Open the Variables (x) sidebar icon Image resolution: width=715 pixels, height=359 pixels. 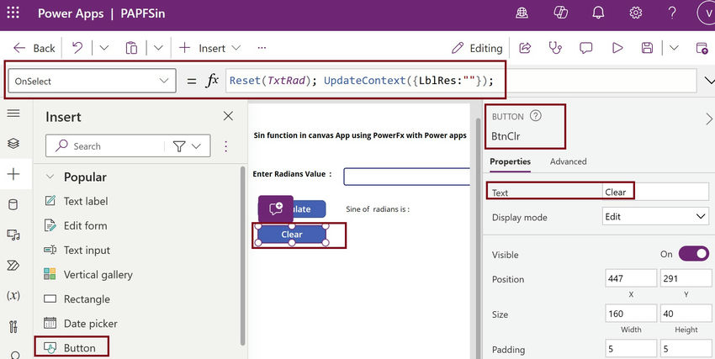(13, 295)
